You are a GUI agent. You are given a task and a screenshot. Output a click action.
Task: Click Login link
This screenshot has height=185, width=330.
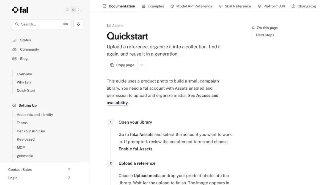coord(13,178)
